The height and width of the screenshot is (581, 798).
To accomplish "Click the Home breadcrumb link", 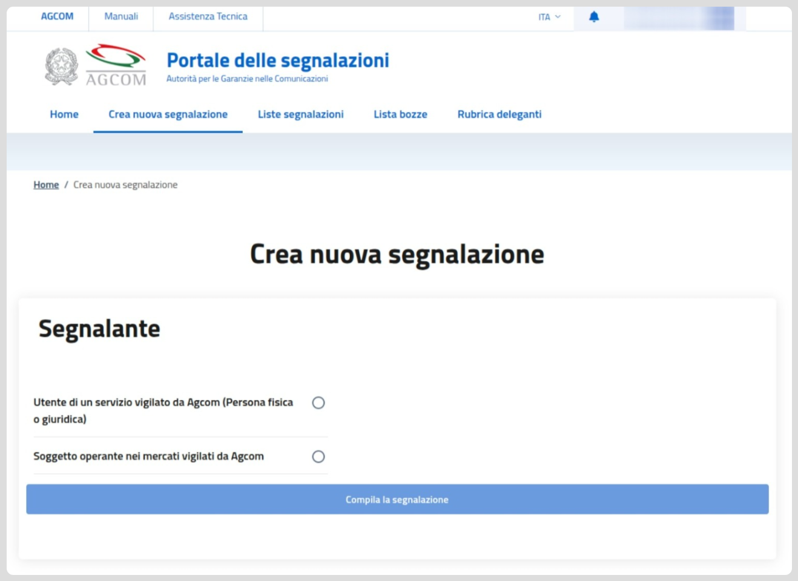I will pyautogui.click(x=46, y=185).
